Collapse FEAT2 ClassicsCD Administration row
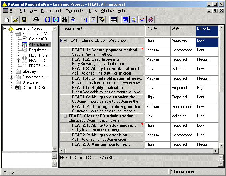This screenshot has width=226, height=176. click(x=65, y=116)
